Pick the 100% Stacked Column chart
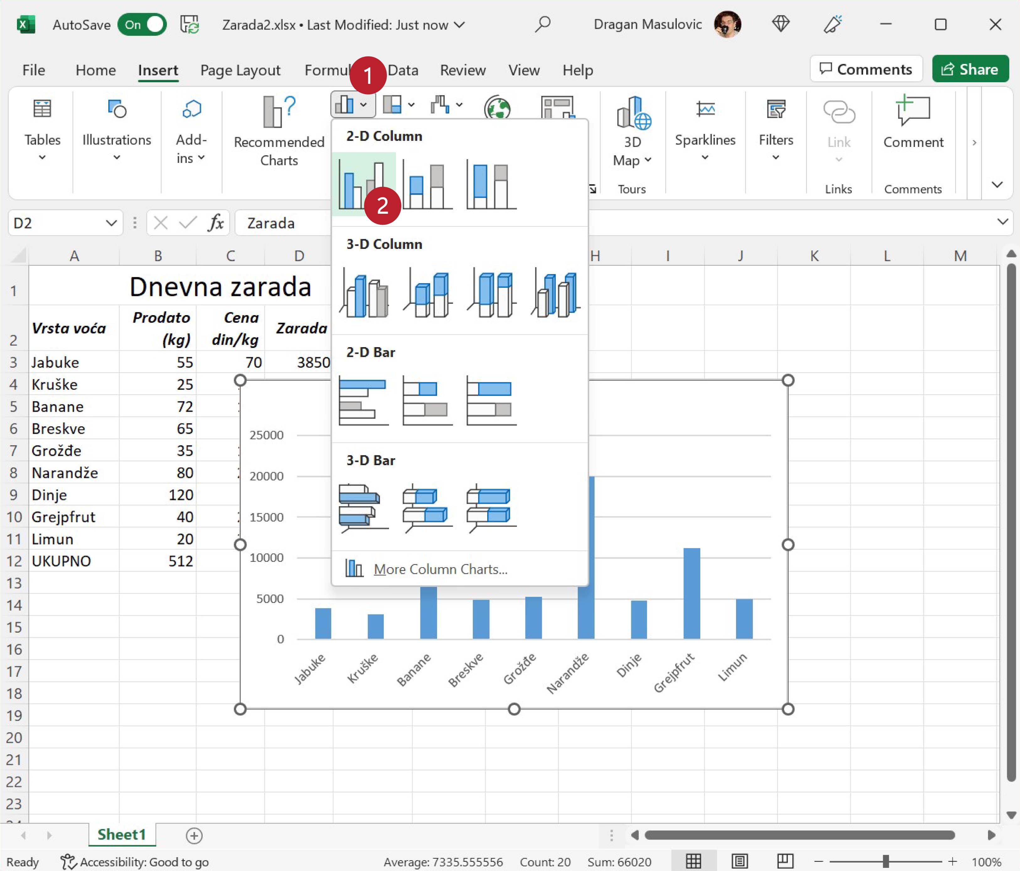The image size is (1020, 871). 491,185
